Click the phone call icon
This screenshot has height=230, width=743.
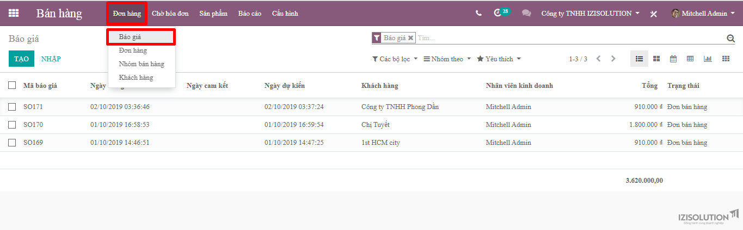(x=478, y=14)
